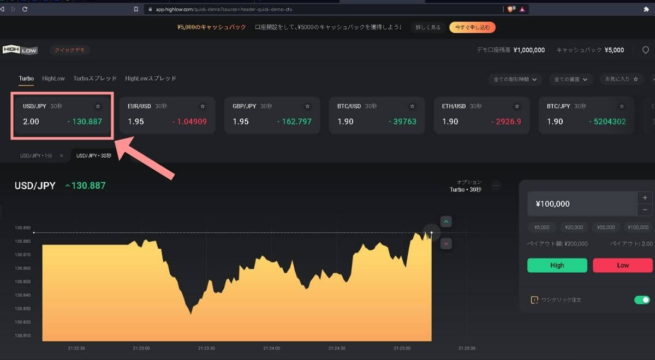This screenshot has width=655, height=360.
Task: Open the USD/JPY・30秒 chart tab
Action: 94,155
